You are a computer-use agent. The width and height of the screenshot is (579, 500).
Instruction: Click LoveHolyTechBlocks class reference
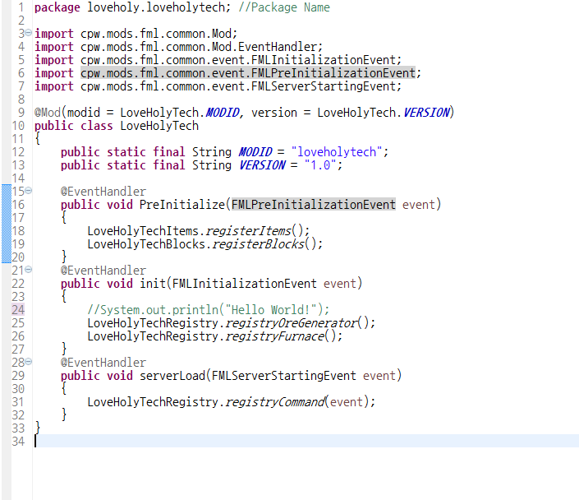point(146,244)
